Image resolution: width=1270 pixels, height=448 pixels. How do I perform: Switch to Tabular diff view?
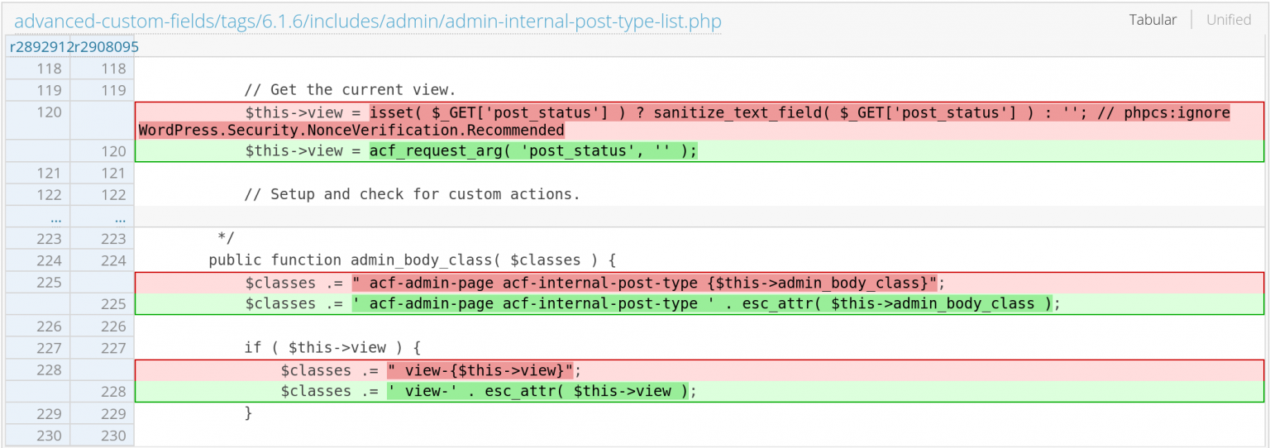click(1153, 20)
